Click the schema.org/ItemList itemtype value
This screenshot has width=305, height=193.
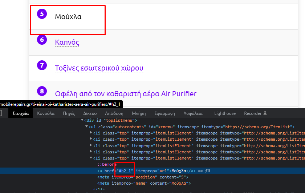tap(257, 127)
